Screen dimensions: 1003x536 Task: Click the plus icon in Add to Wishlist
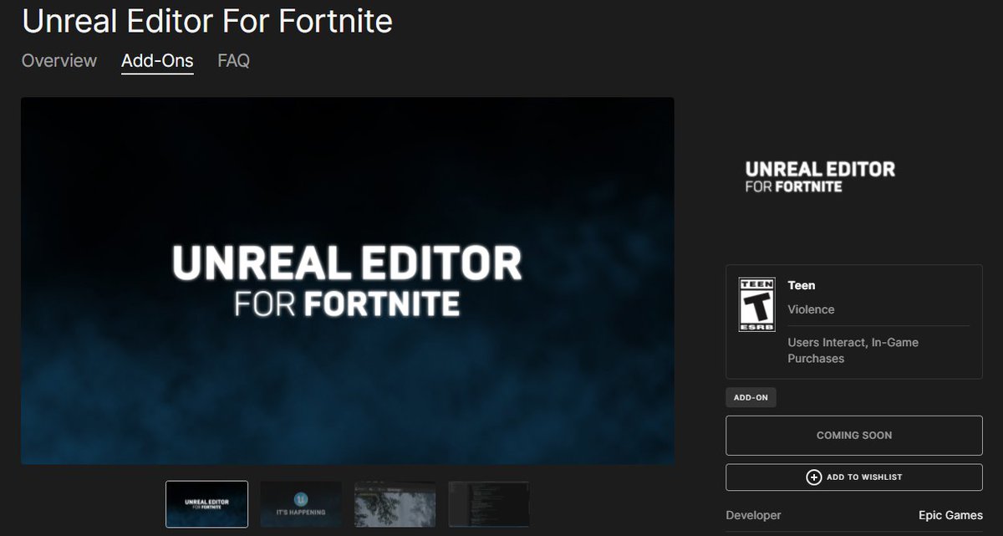(x=813, y=477)
